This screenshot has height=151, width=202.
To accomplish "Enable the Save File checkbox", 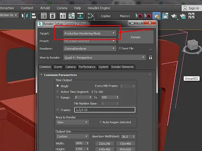I will pos(120,48).
